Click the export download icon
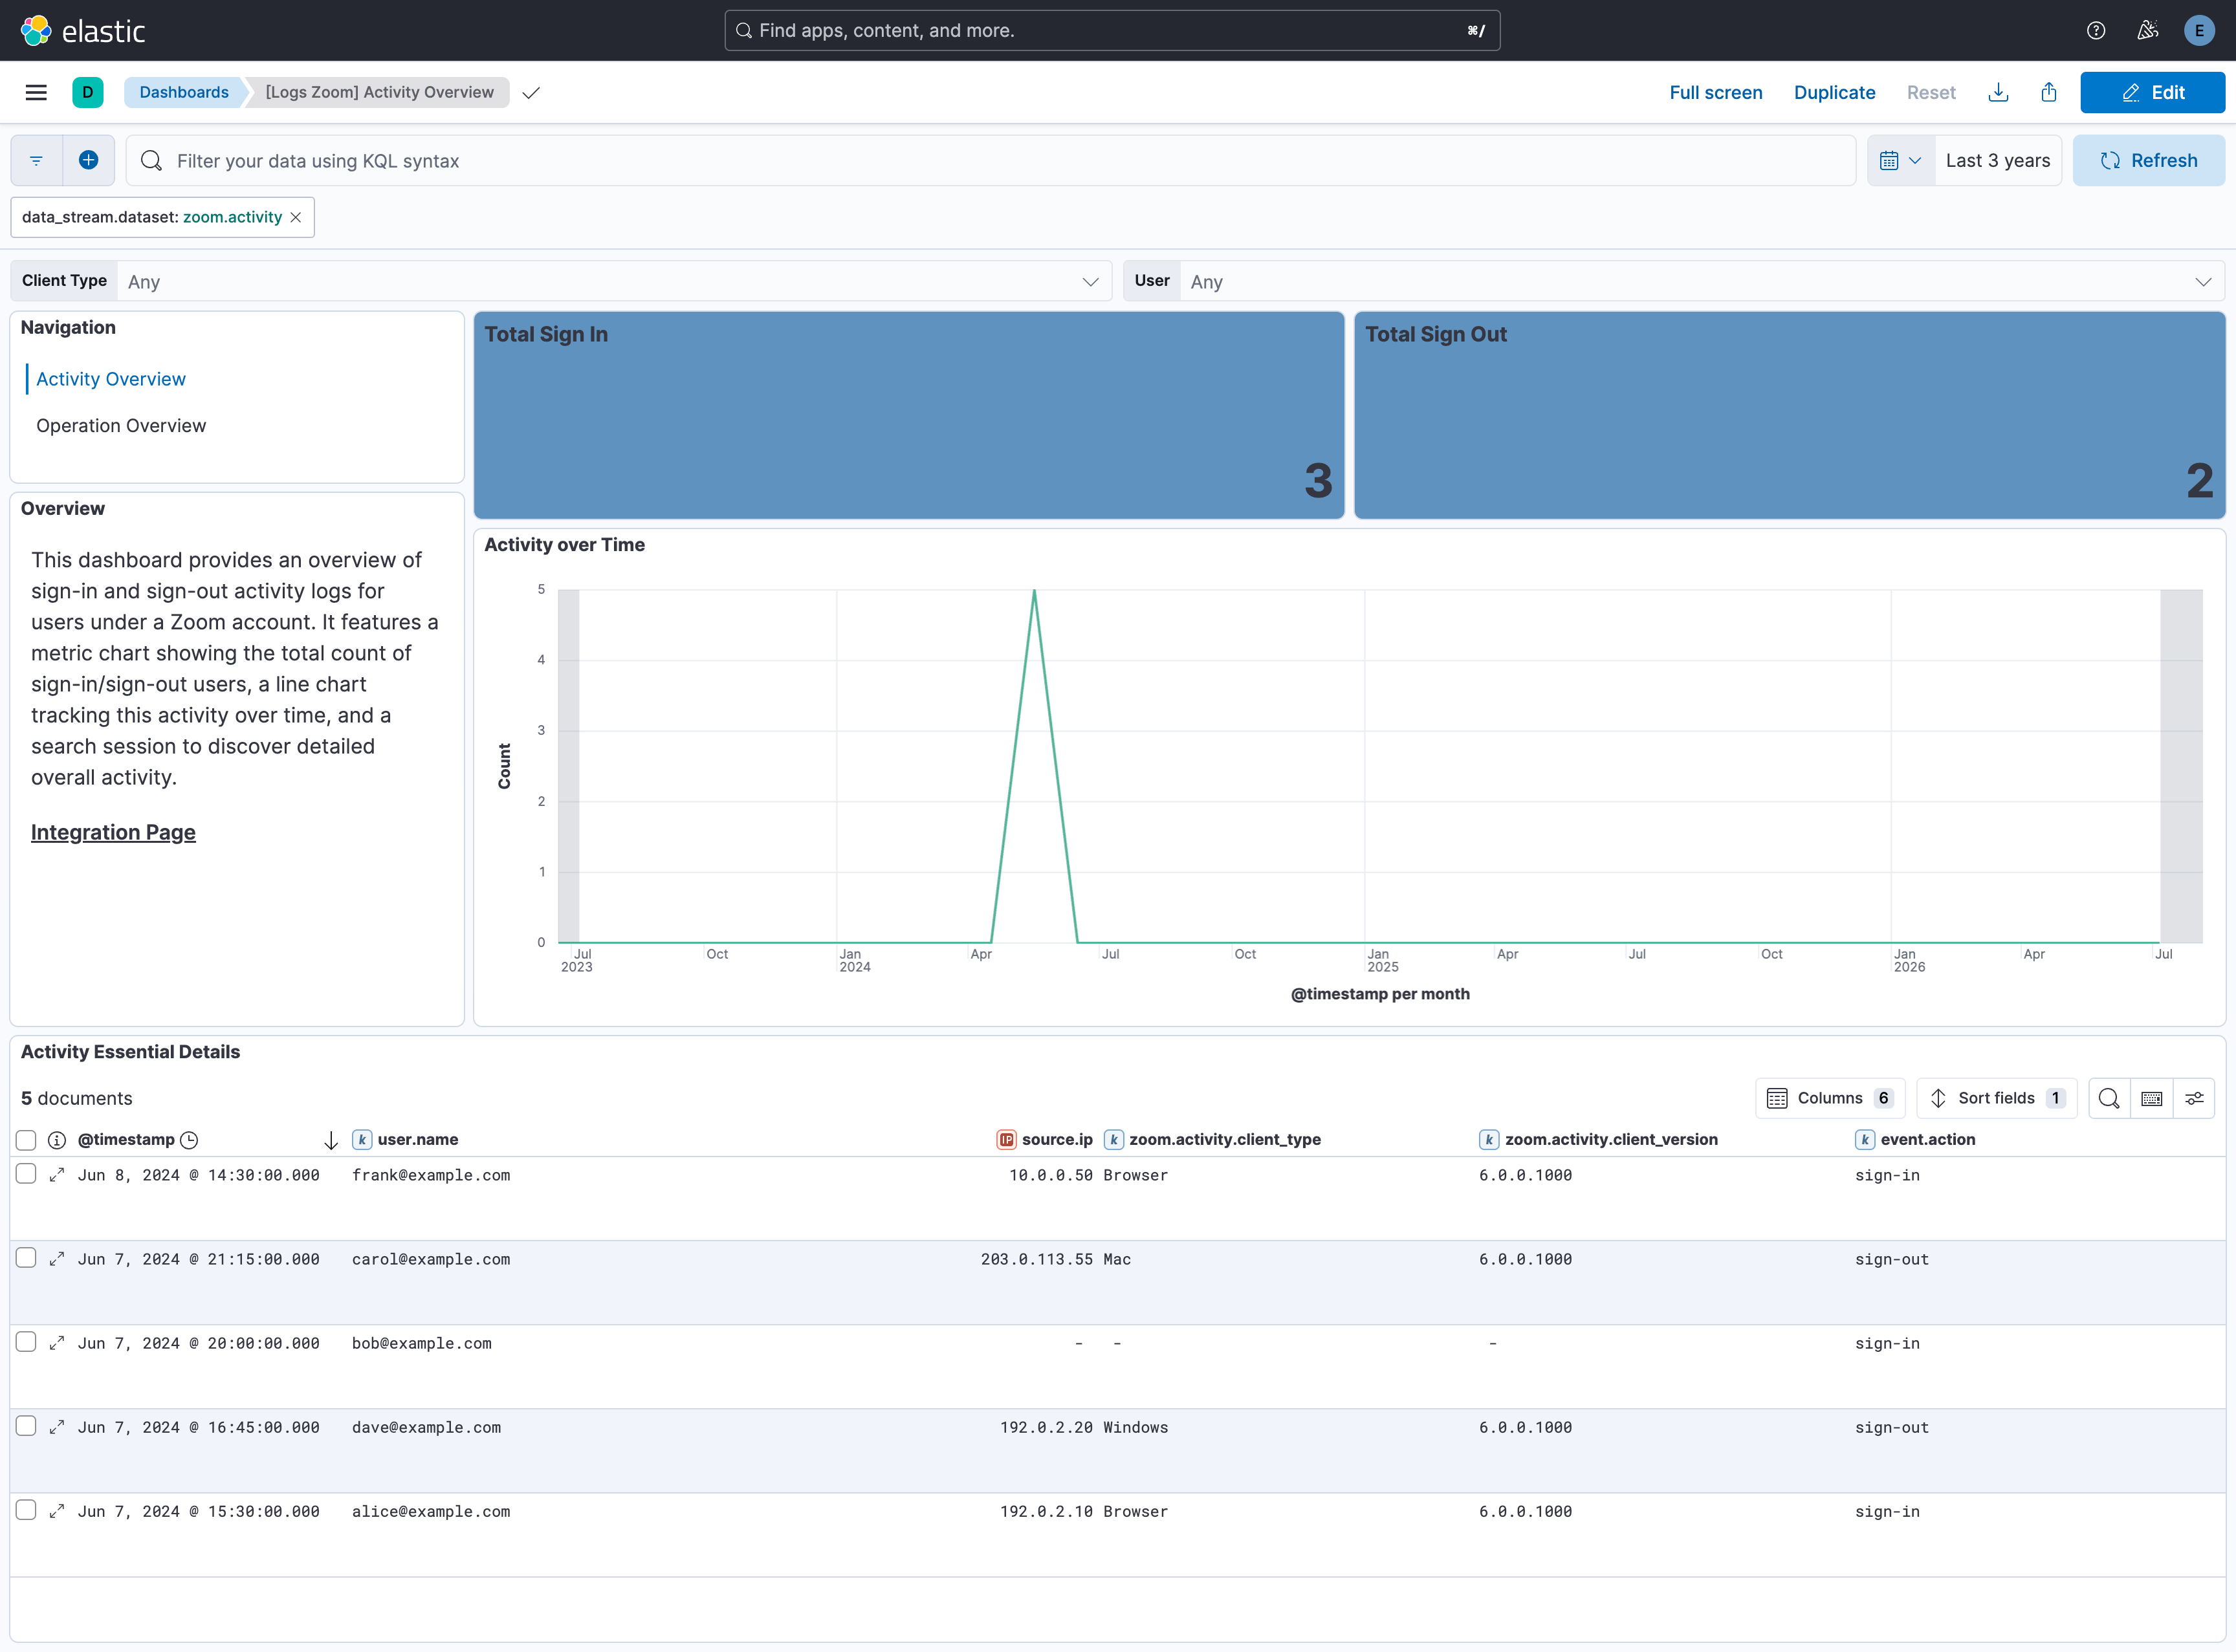The image size is (2236, 1652). click(x=1998, y=92)
